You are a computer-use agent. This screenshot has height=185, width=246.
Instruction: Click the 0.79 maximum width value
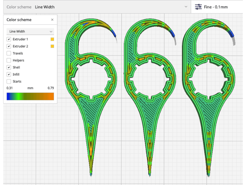click(51, 88)
